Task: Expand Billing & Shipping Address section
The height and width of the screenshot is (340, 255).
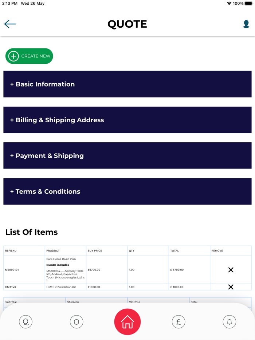Action: click(x=127, y=120)
